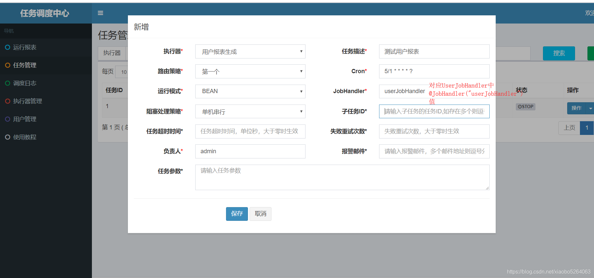Click the 使用教程 circle icon in sidebar
Image resolution: width=594 pixels, height=278 pixels.
coord(8,137)
